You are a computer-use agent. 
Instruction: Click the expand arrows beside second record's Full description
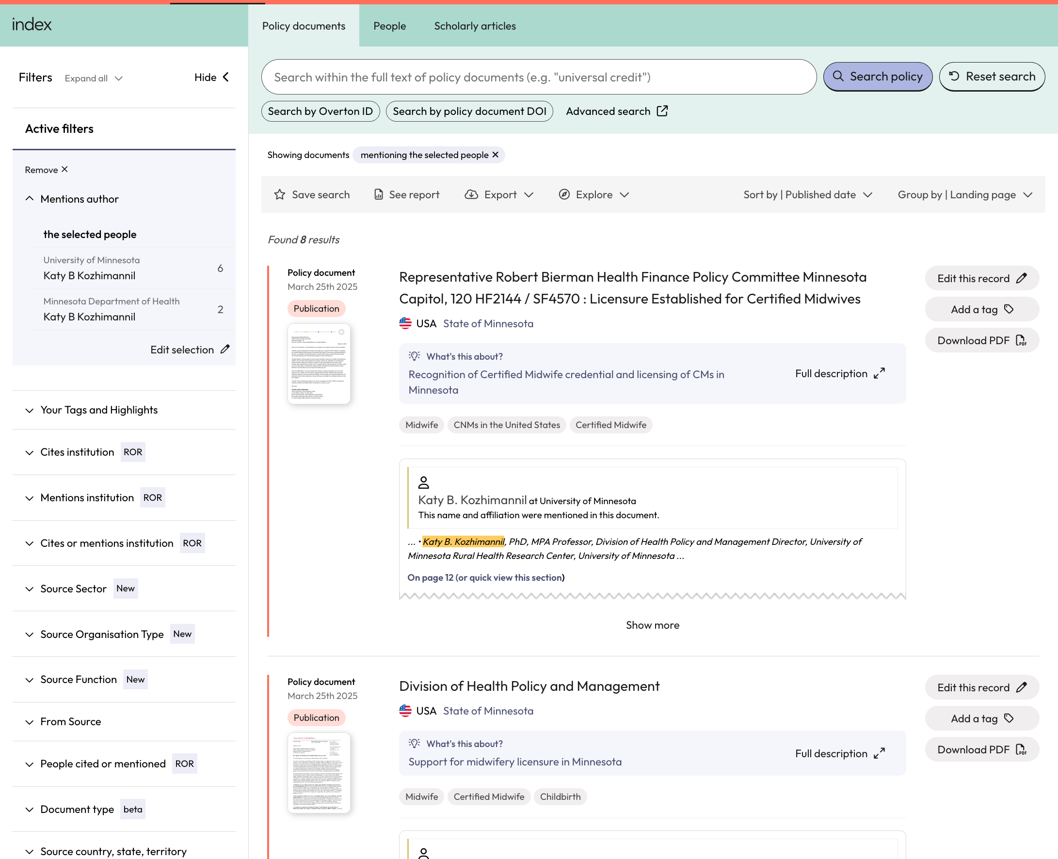pyautogui.click(x=879, y=753)
